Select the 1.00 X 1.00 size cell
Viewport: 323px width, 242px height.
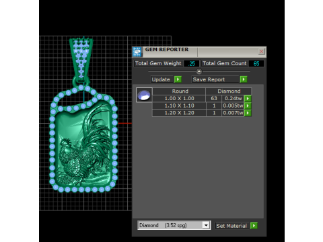click(179, 98)
